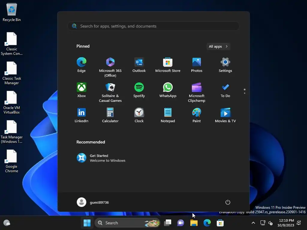307x230 pixels.
Task: Select Classic System Con... desktop shortcut
Action: pyautogui.click(x=12, y=44)
